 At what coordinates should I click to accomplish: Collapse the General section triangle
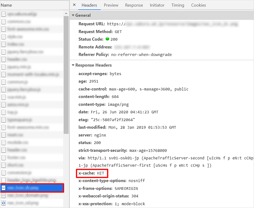tap(73, 15)
